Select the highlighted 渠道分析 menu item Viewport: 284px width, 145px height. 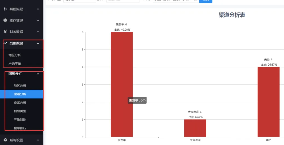[x=20, y=94]
